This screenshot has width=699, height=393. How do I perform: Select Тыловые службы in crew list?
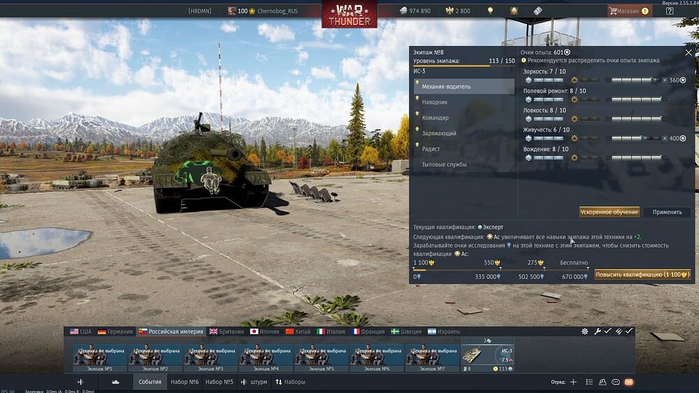tap(444, 164)
